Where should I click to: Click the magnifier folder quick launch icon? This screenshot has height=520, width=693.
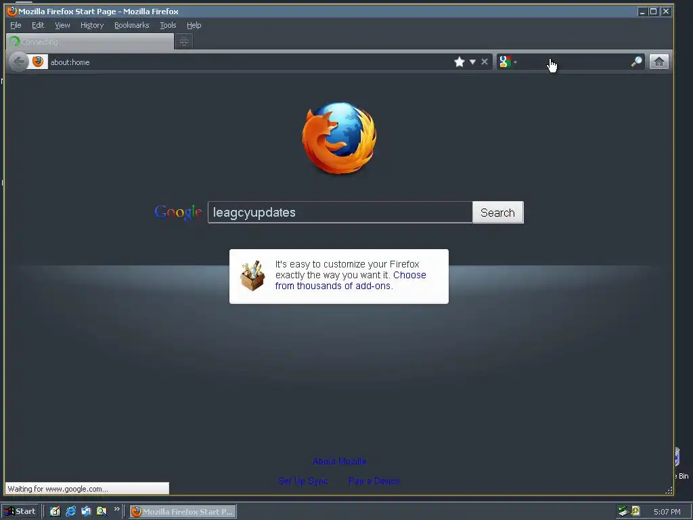102,512
